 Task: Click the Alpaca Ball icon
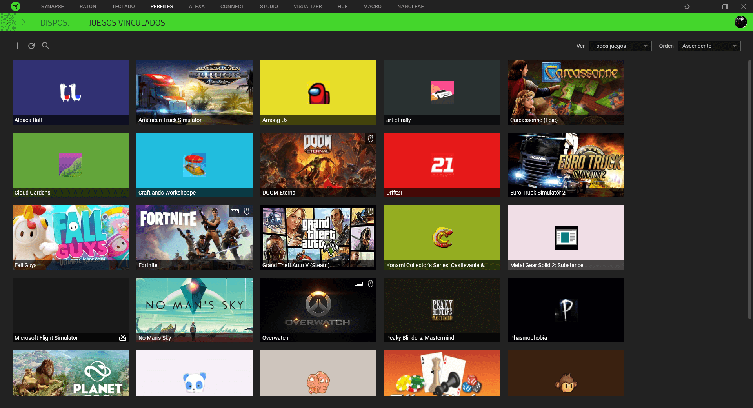coord(71,93)
